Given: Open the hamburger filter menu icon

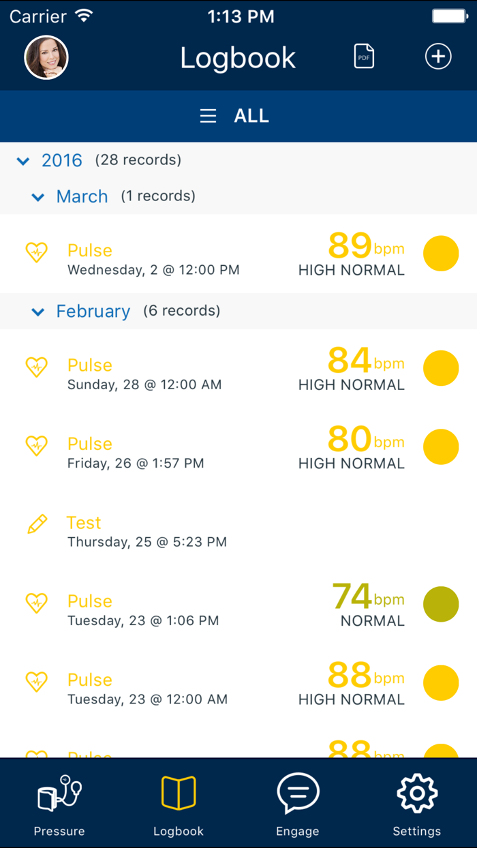Looking at the screenshot, I should (208, 116).
